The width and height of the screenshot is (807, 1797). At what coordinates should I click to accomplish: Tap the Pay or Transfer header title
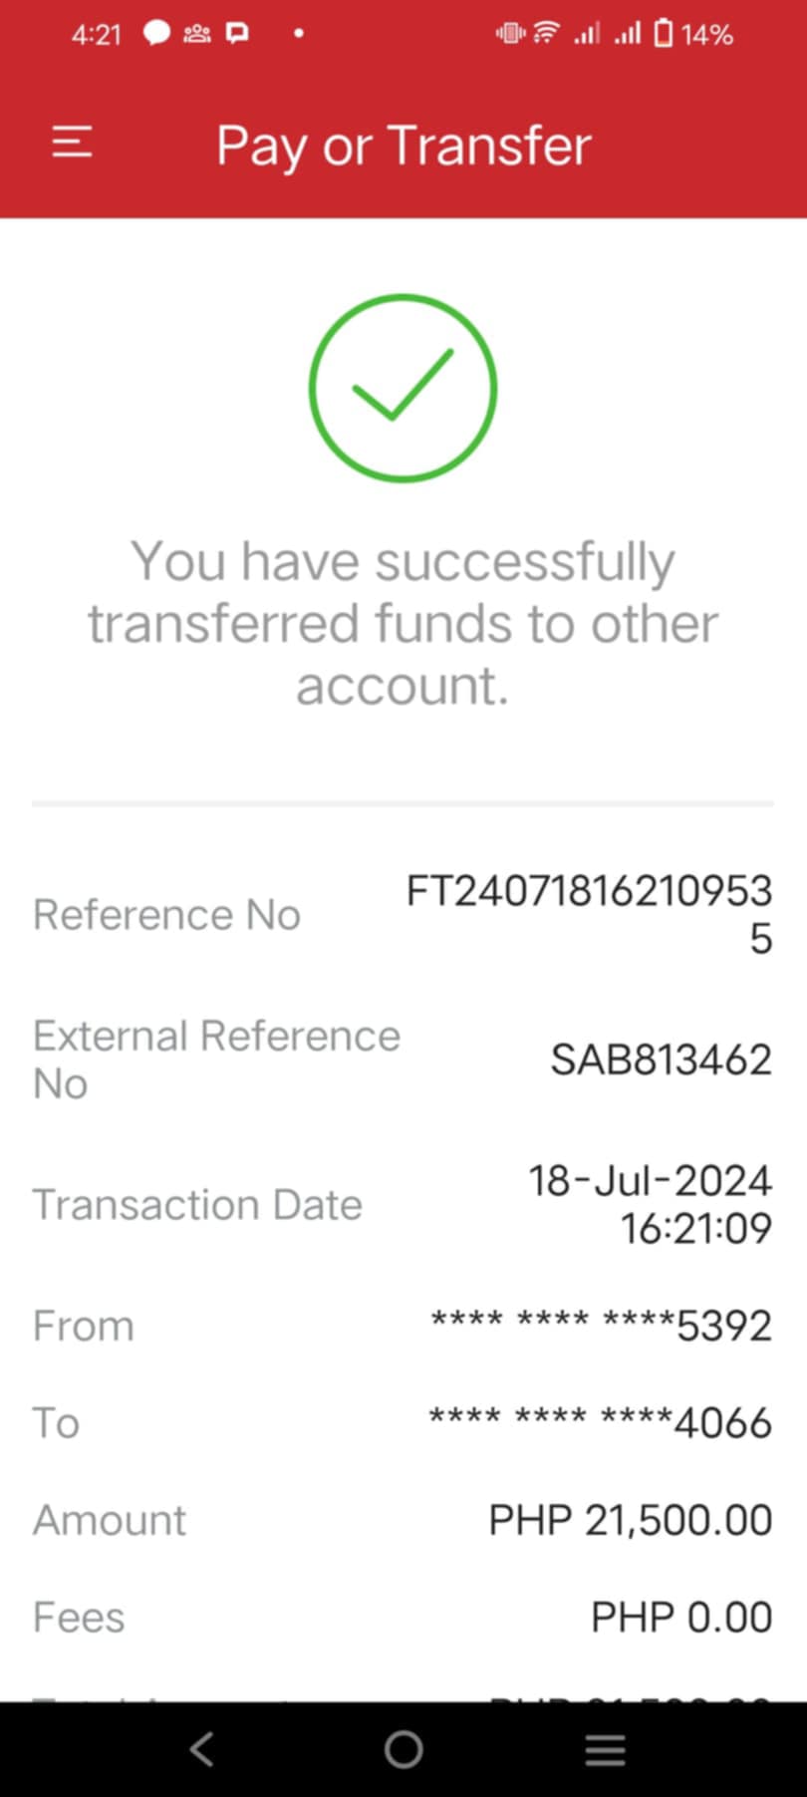(x=403, y=146)
